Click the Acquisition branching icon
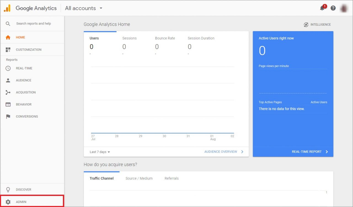Viewport: 353px width, 207px height. (8, 92)
